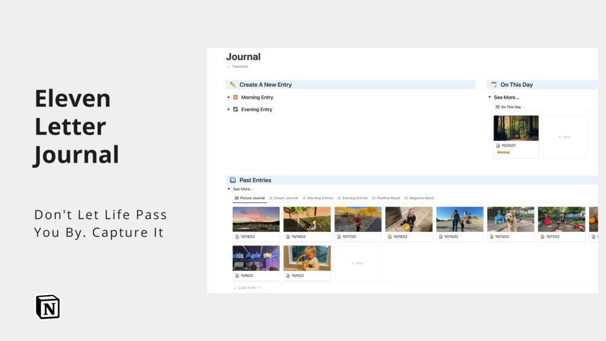This screenshot has height=341, width=606.
Task: Click the gallery icon on the Picture Journal tab
Action: [236, 198]
